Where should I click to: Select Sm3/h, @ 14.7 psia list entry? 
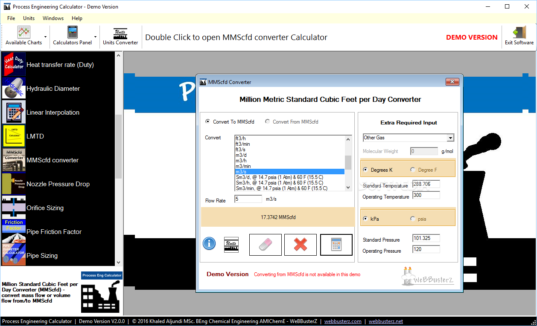click(290, 183)
